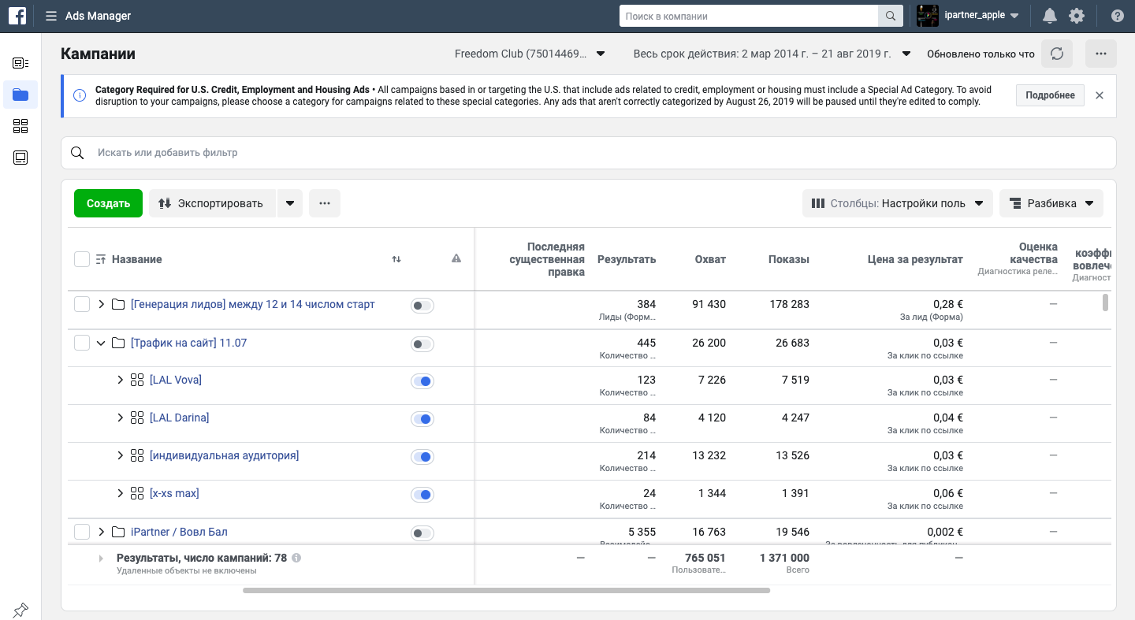Dismiss the Special Ad Category notice
This screenshot has height=620, width=1135.
click(x=1100, y=95)
